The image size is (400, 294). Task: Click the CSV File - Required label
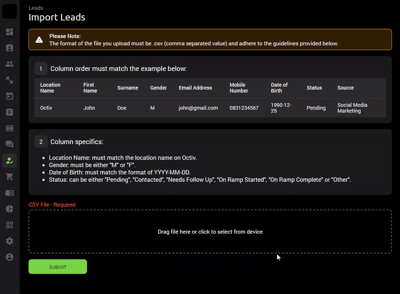tap(52, 205)
